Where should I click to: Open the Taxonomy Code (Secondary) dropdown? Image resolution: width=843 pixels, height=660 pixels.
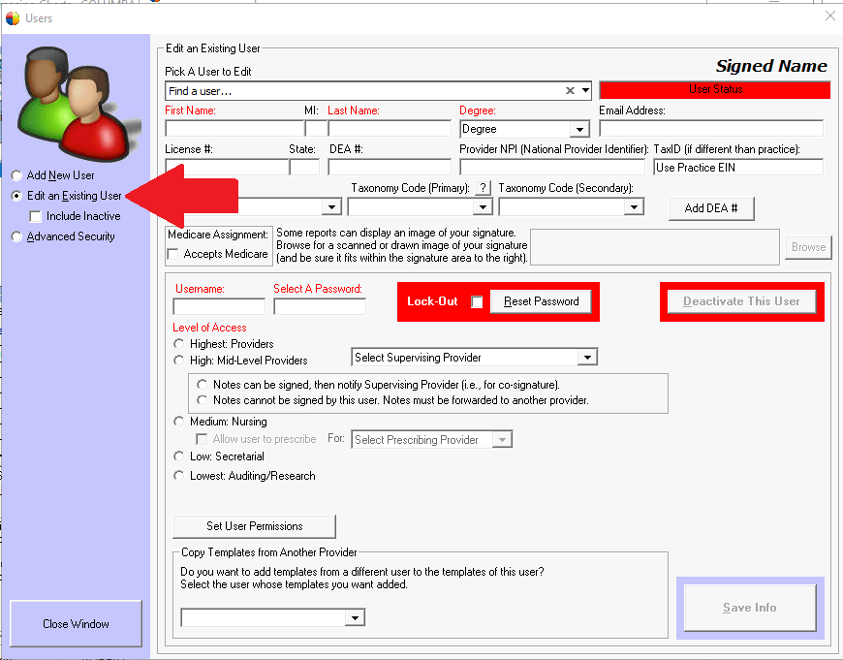point(634,207)
